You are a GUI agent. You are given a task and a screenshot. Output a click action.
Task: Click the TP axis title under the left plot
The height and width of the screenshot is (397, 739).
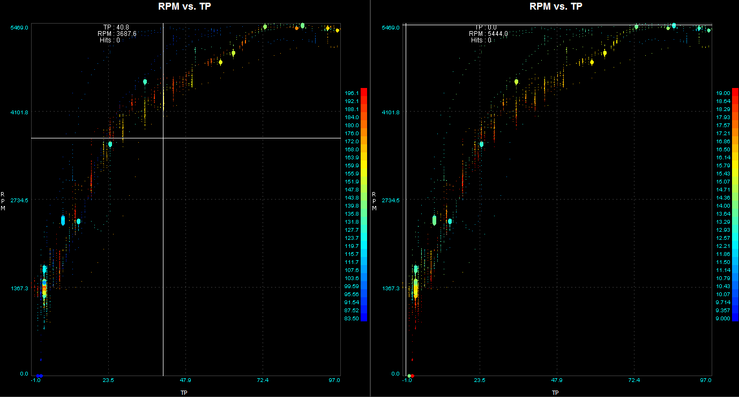(184, 393)
